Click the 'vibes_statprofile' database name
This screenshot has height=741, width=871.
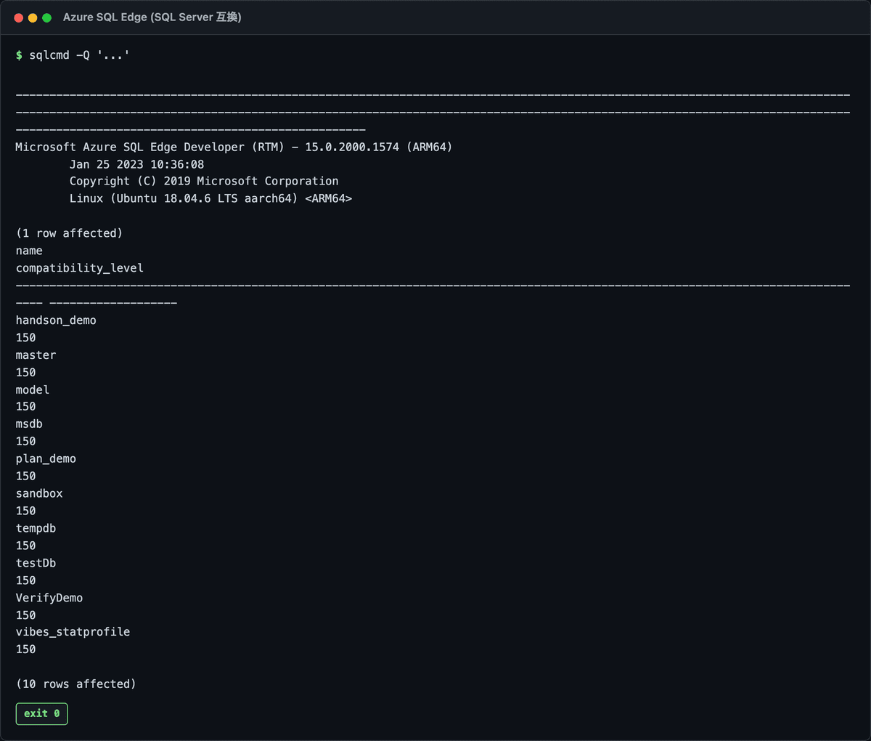[x=73, y=632]
